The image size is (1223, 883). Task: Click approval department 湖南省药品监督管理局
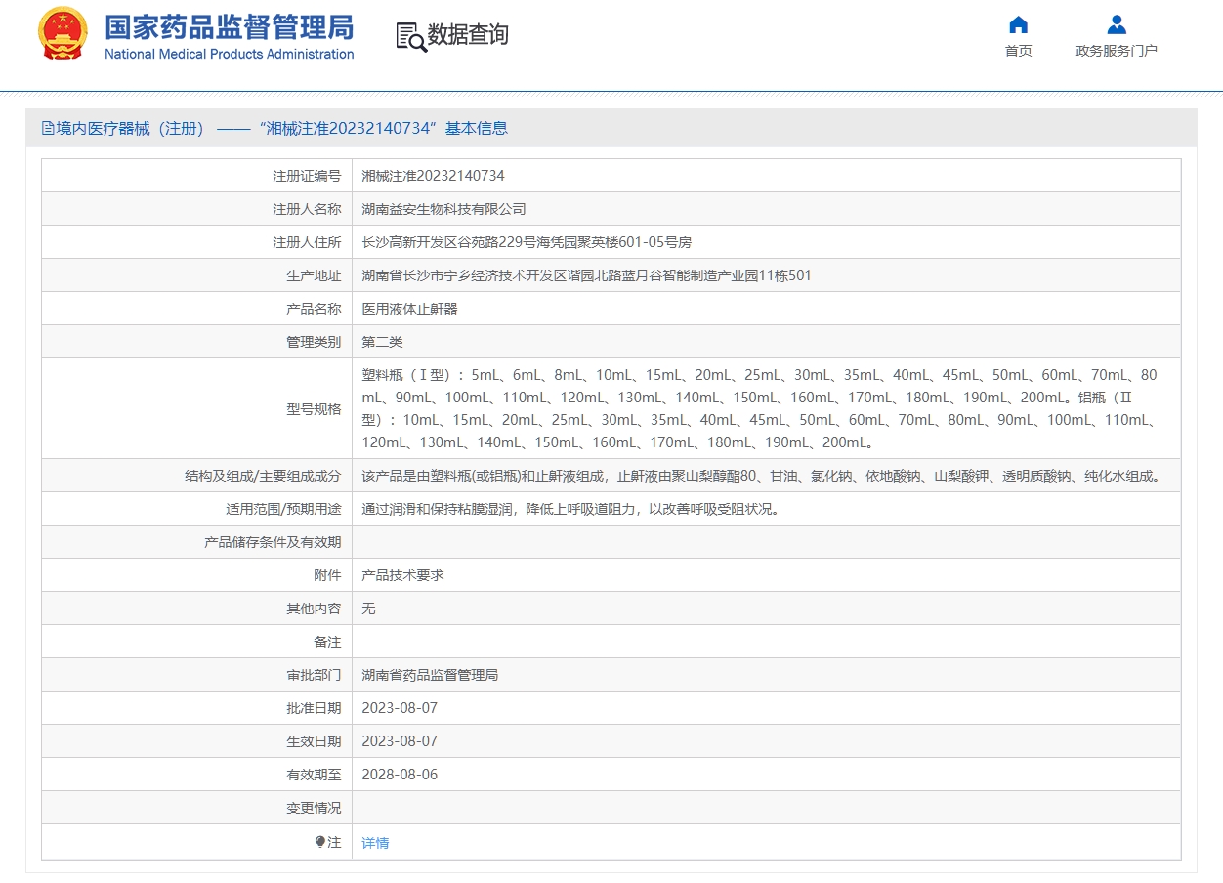point(430,675)
